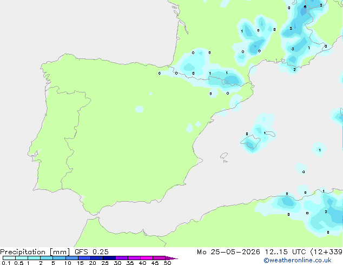
Task: Click the '3' precipitation value on map
Action: (293, 49)
